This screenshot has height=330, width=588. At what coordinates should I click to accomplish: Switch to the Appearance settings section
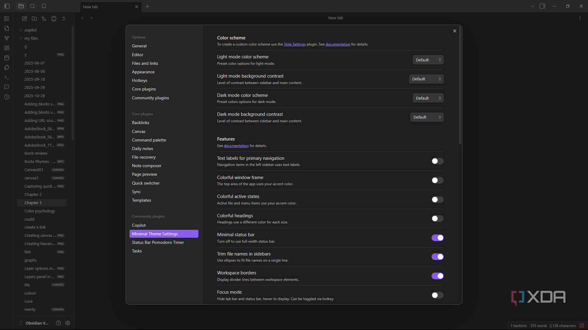click(x=143, y=72)
